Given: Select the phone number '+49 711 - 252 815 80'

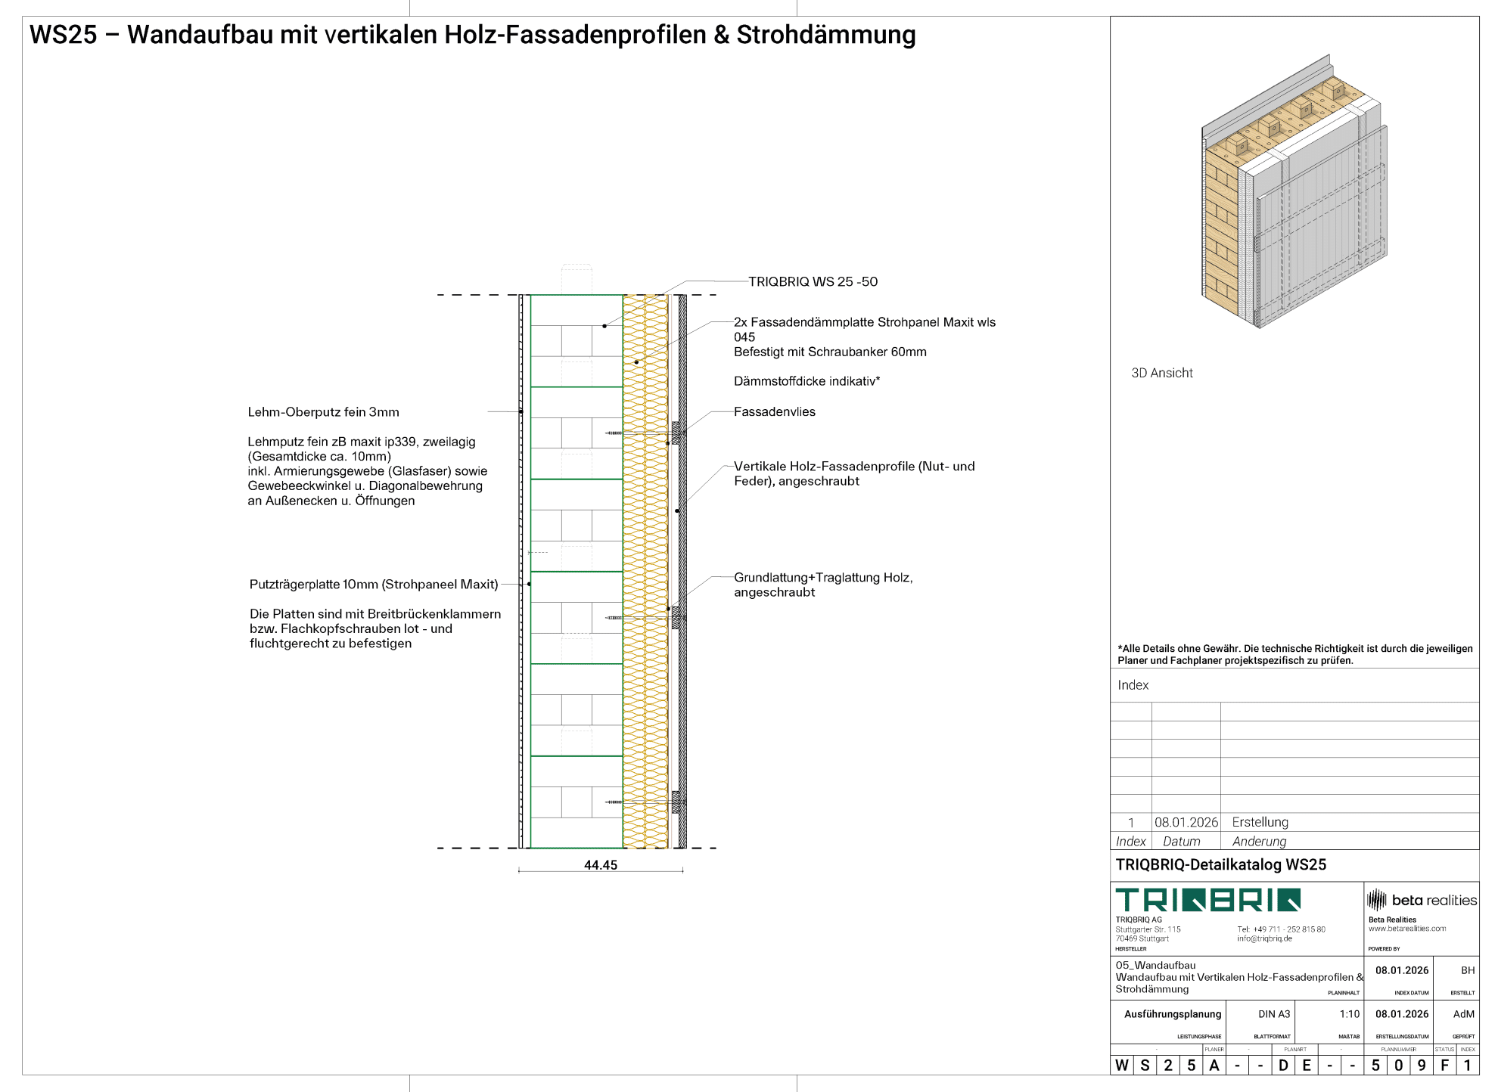Looking at the screenshot, I should [1289, 929].
